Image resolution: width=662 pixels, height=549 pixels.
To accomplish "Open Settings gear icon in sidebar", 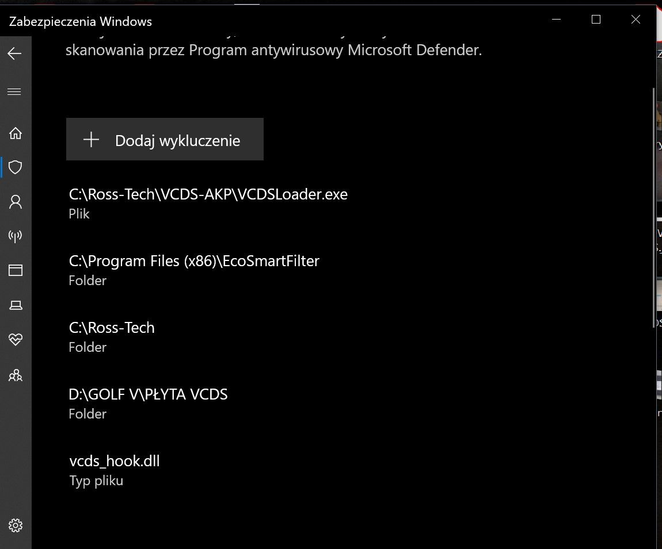I will point(16,525).
